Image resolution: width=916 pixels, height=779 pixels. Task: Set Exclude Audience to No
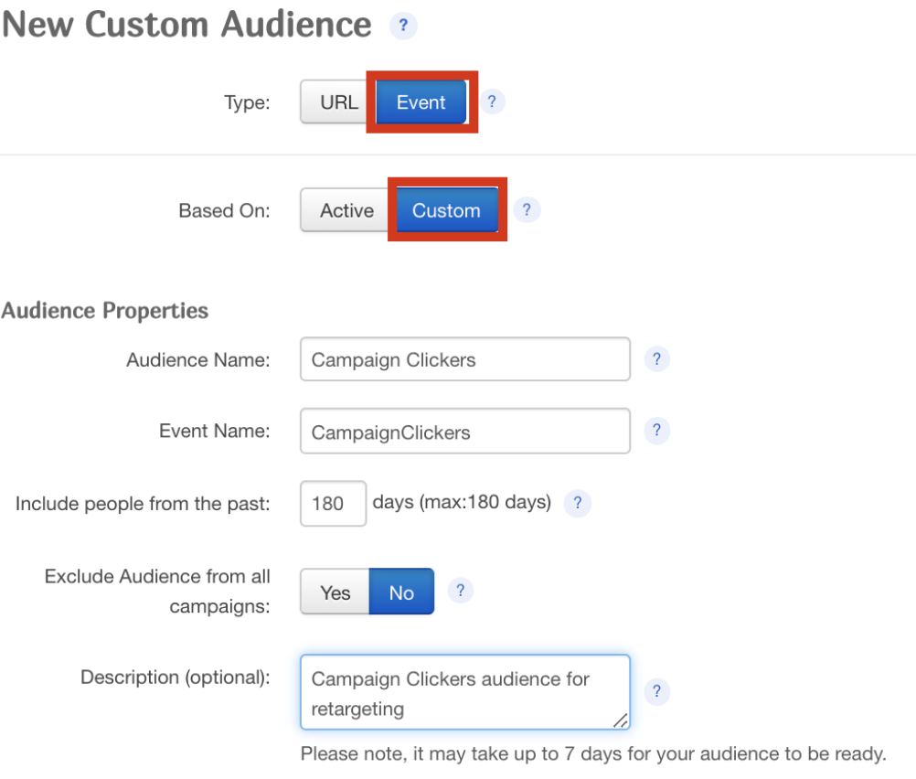click(x=402, y=592)
